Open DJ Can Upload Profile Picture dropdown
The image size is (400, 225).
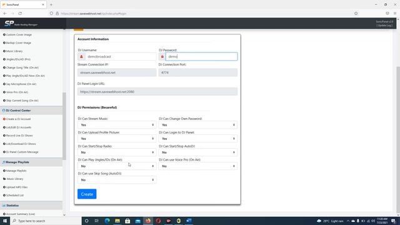click(x=117, y=139)
